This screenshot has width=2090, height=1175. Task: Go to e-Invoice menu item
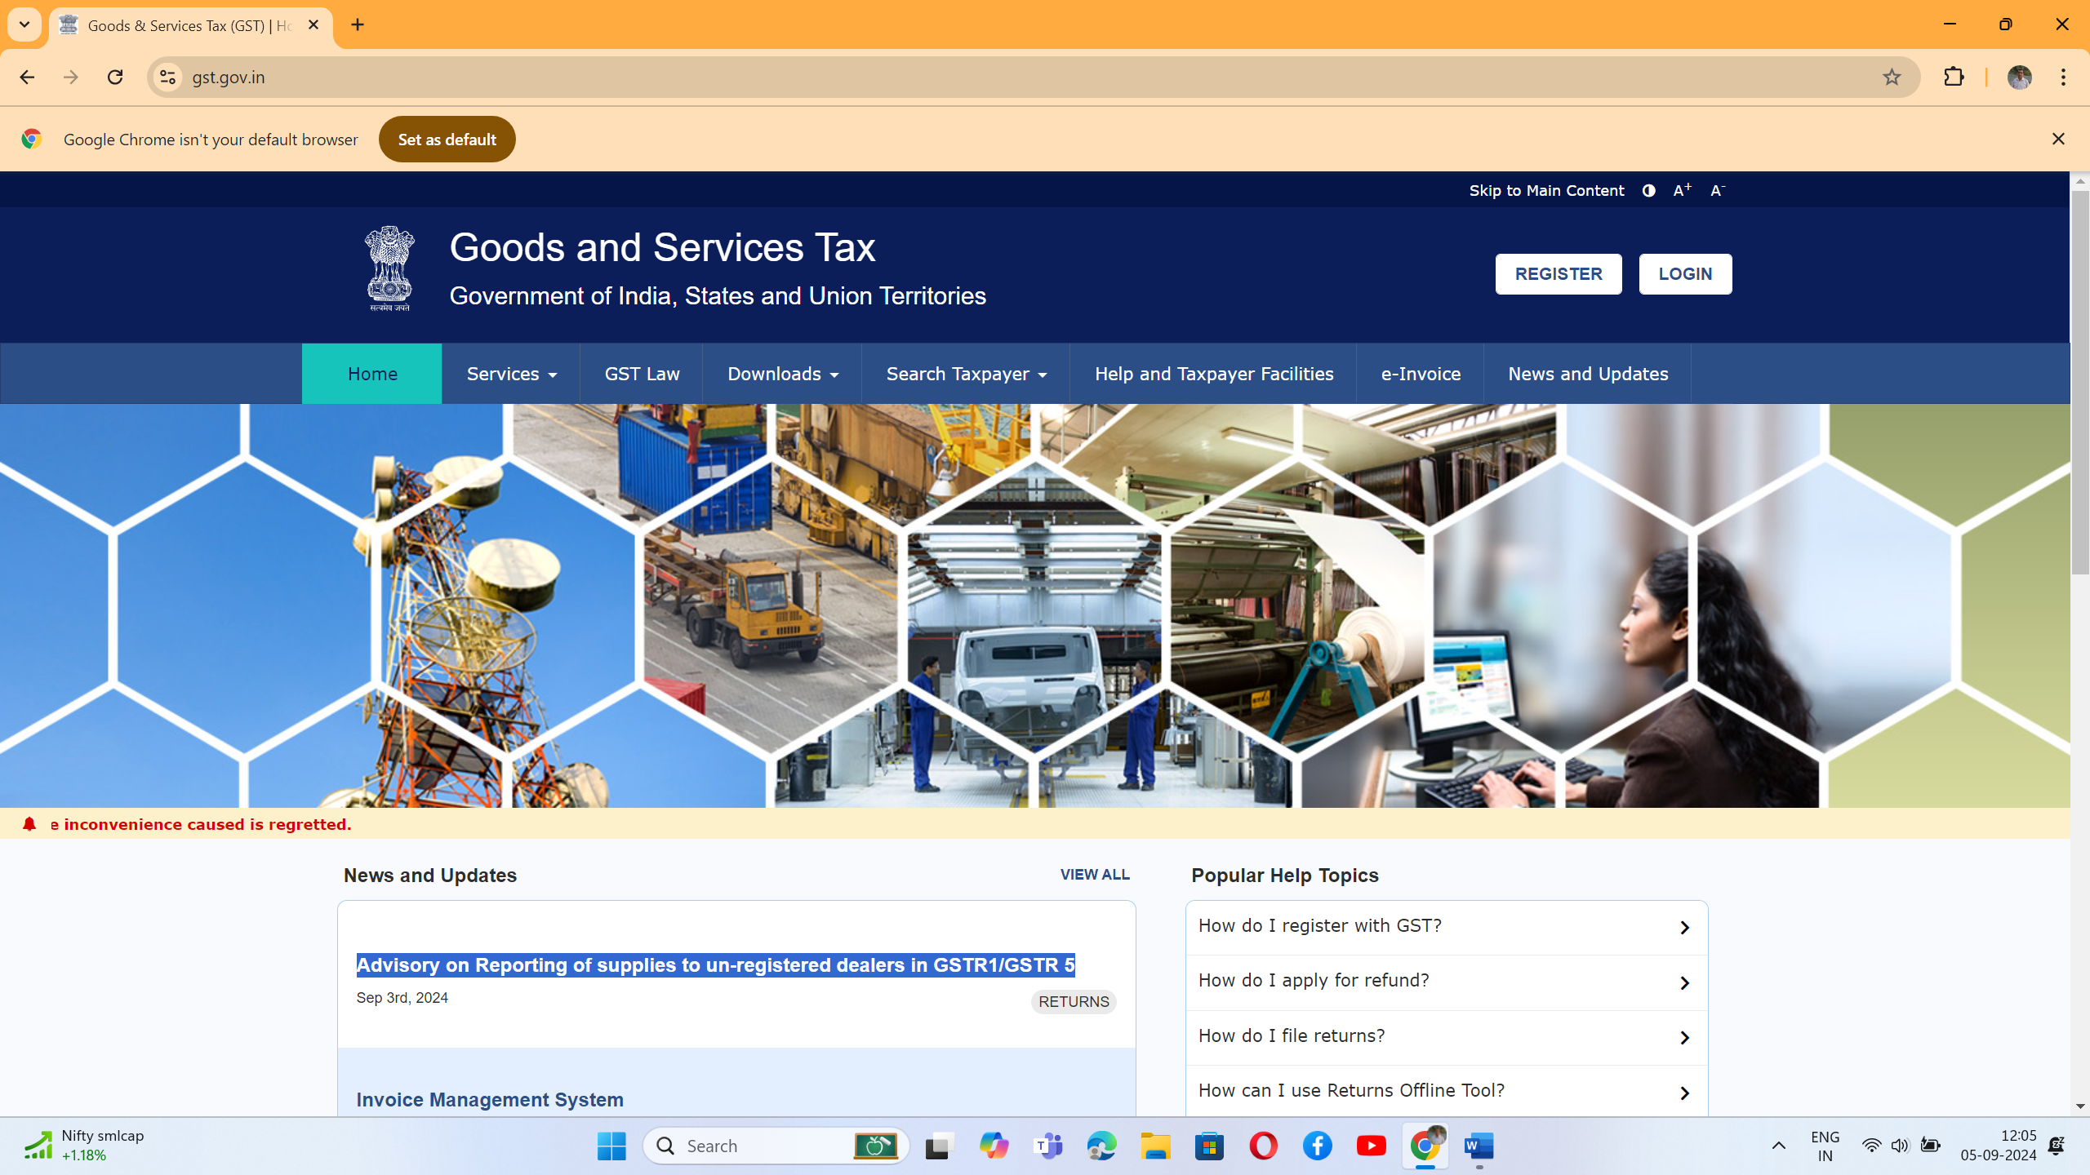click(1421, 374)
